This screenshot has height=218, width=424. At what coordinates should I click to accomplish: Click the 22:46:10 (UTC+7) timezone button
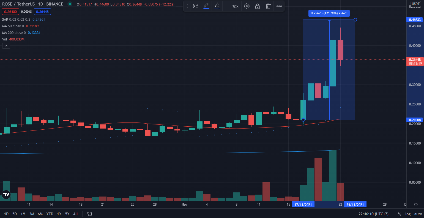(x=374, y=214)
